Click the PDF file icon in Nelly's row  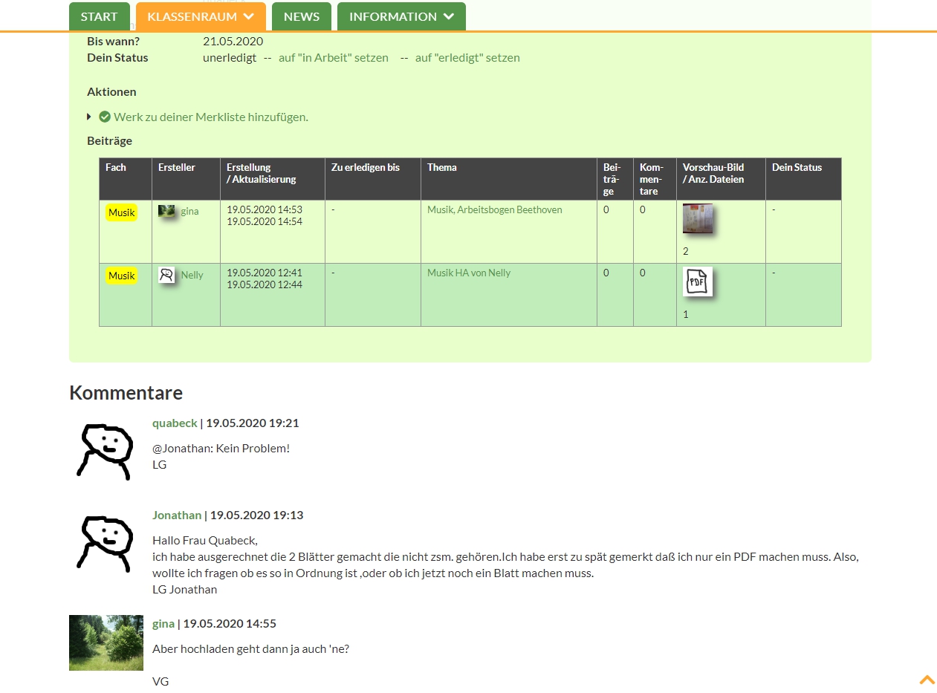(x=697, y=282)
